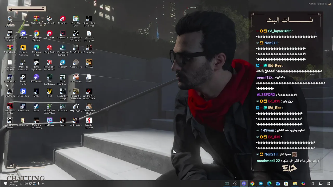Screen dimensions: 333x187
Task: Select the ARC Raiders shortcut
Action: [x=76, y=122]
